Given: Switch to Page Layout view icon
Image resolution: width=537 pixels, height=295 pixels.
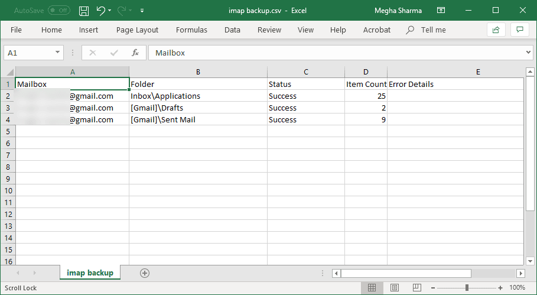Looking at the screenshot, I should tap(395, 288).
